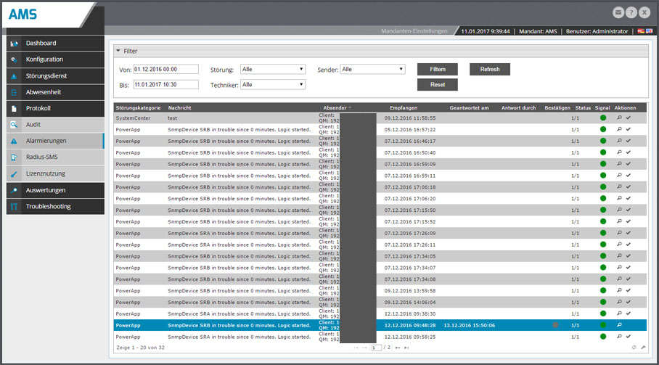This screenshot has height=365, width=659.
Task: Open the Sender dropdown
Action: click(372, 70)
